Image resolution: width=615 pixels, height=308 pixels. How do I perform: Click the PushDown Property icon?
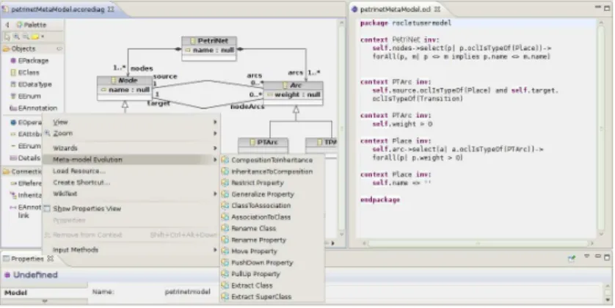(x=225, y=263)
